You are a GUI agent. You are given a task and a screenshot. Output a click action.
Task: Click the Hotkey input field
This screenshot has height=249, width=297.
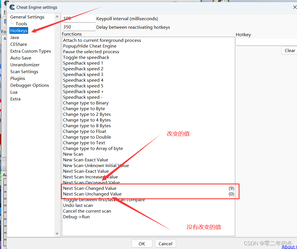tap(266, 42)
